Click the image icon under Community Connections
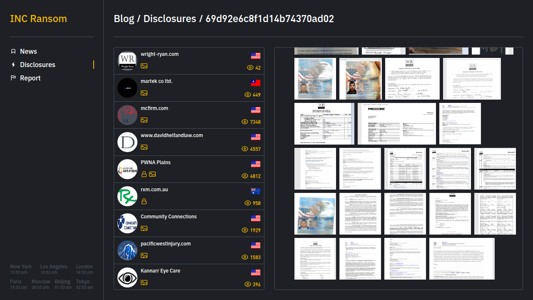Screen dimensions: 533x300 pos(144,228)
